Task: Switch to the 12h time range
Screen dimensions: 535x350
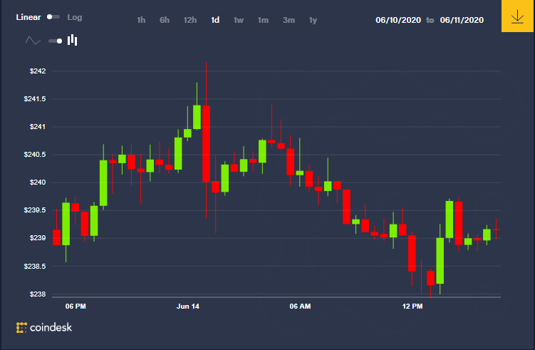Action: [190, 20]
